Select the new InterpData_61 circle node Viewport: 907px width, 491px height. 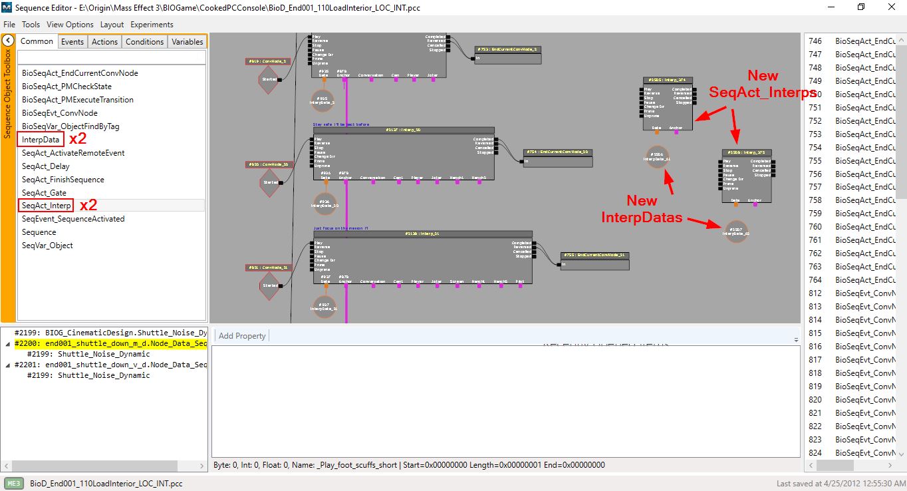click(x=657, y=157)
